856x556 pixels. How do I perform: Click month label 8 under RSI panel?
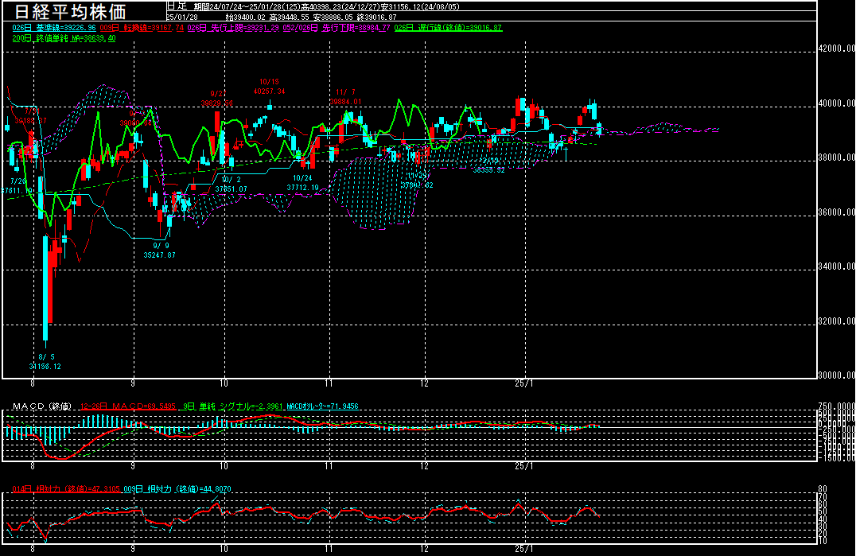click(33, 550)
